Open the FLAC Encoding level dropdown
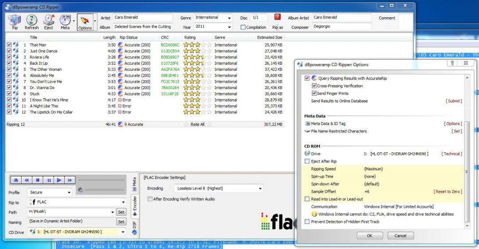Image resolution: width=479 pixels, height=249 pixels. tap(218, 188)
